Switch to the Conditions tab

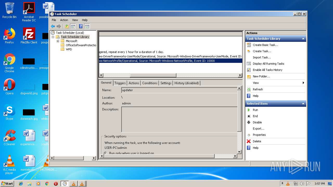click(x=150, y=83)
